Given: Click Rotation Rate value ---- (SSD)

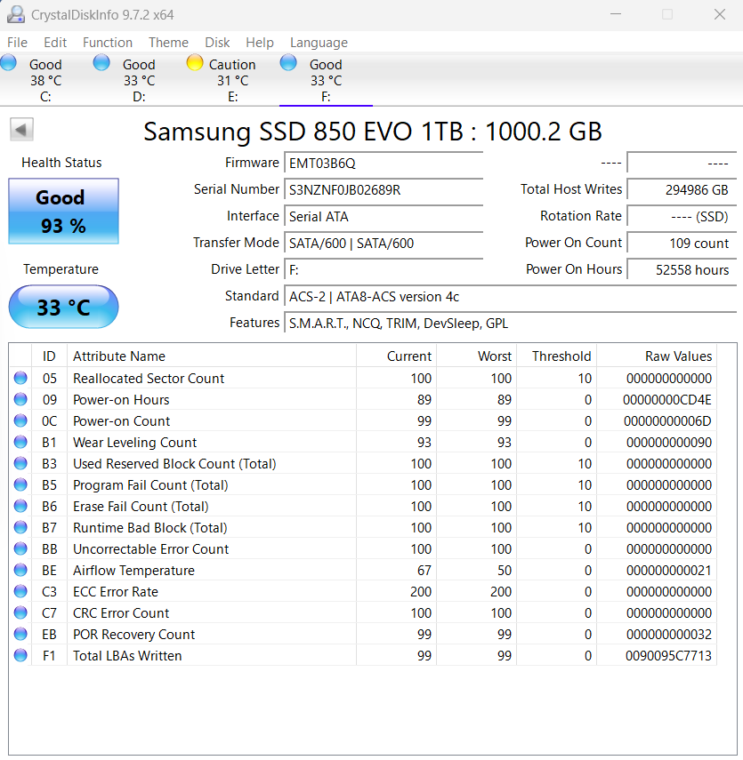Looking at the screenshot, I should tap(682, 216).
